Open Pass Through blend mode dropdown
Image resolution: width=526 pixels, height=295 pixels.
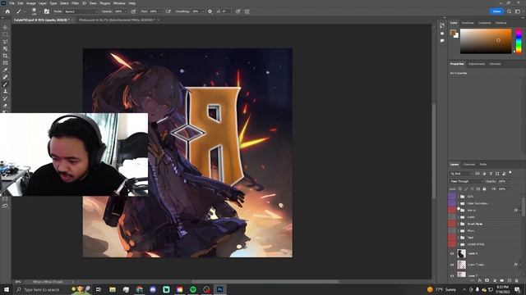(467, 181)
